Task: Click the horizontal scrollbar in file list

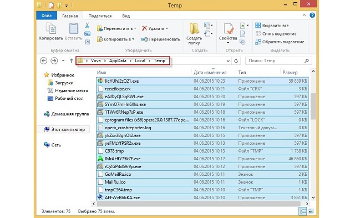Action: click(x=199, y=204)
